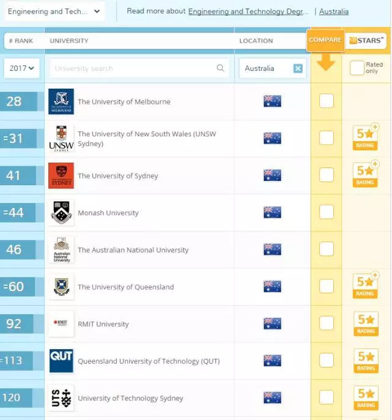Tick compare box for RMIT University
Image resolution: width=392 pixels, height=420 pixels.
(326, 323)
